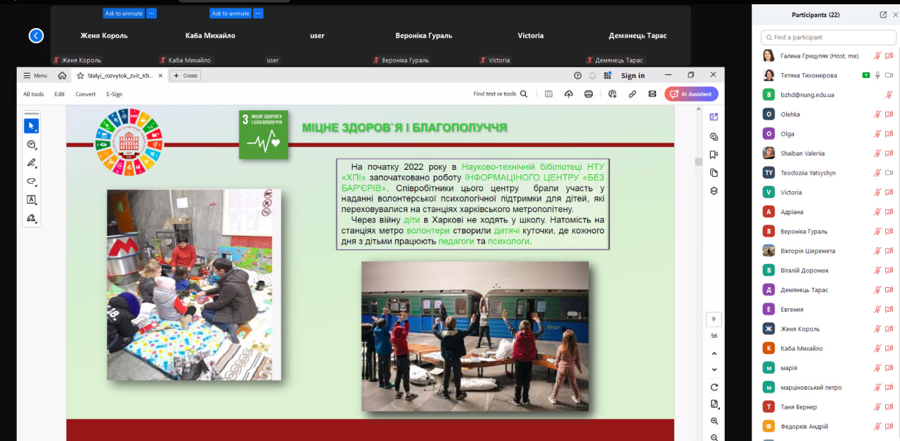
Task: Rotate the page with the rotate icon
Action: tap(714, 387)
